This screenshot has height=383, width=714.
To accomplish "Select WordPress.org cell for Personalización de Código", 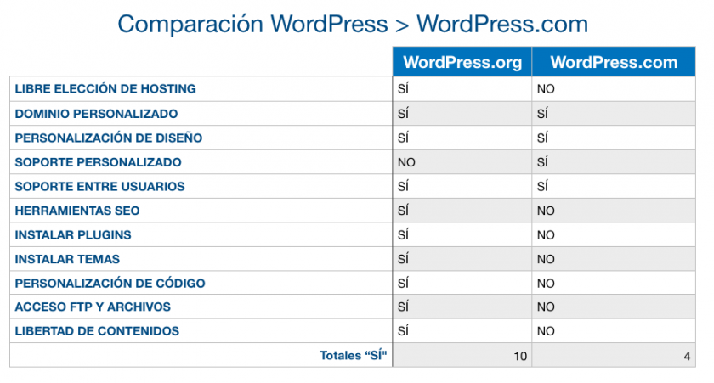I will pos(462,283).
